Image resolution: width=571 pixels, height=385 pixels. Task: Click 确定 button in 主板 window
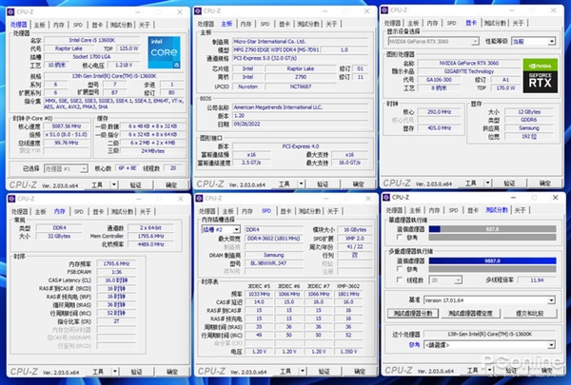tap(359, 184)
